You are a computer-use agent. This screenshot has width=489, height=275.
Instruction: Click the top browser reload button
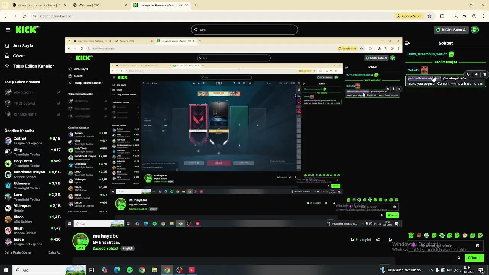(24, 16)
